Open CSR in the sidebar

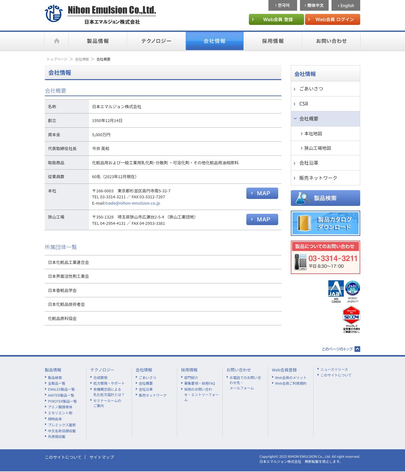click(x=325, y=104)
